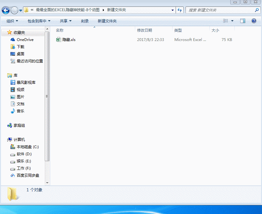The height and width of the screenshot is (214, 262).
Task: Select the 新建文件夹 breadcrumb segment
Action: tap(117, 10)
